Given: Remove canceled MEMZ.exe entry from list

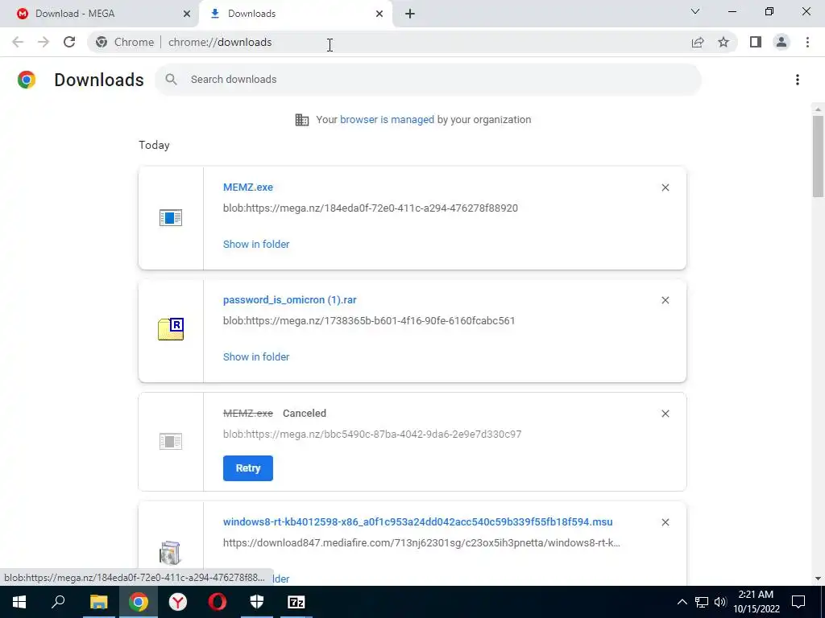Looking at the screenshot, I should point(665,414).
